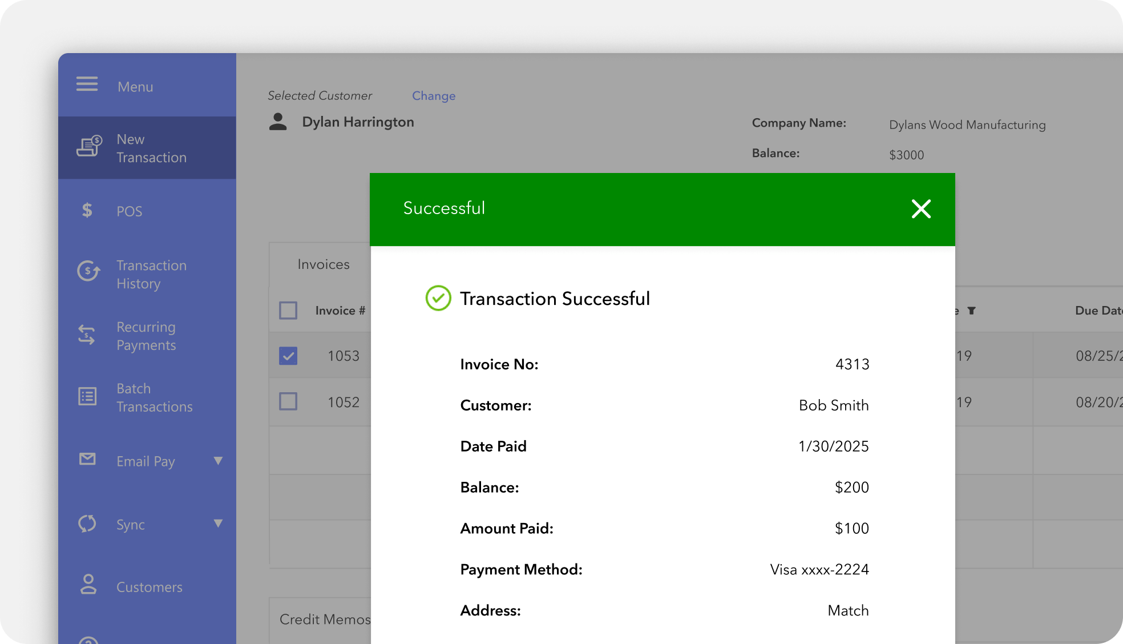1123x644 pixels.
Task: Click the Due Date column header
Action: (x=1097, y=311)
